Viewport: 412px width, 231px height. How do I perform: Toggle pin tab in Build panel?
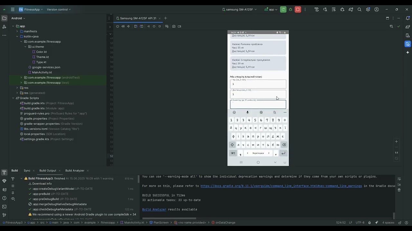click(x=13, y=193)
